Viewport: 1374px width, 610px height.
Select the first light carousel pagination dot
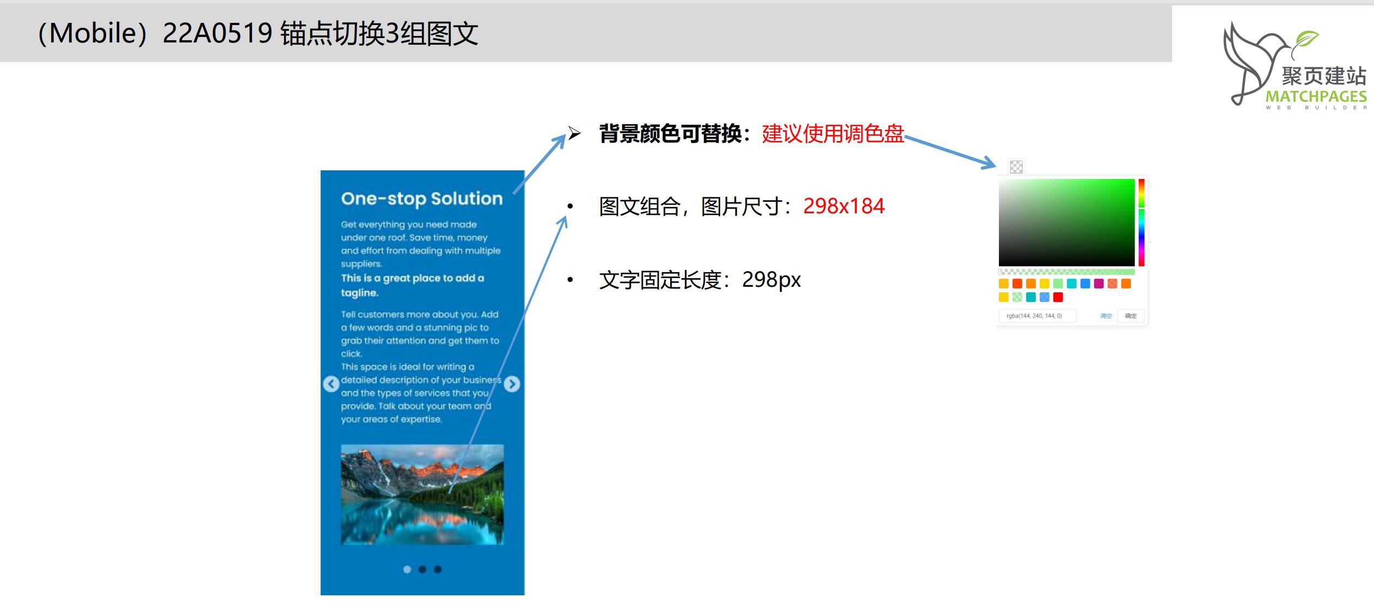click(407, 569)
